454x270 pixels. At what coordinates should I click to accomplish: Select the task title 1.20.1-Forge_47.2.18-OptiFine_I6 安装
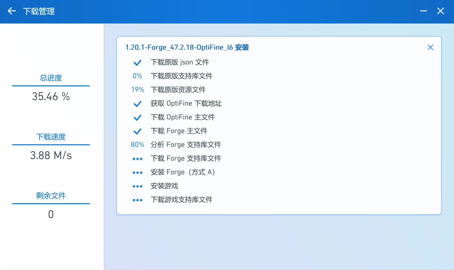click(187, 47)
